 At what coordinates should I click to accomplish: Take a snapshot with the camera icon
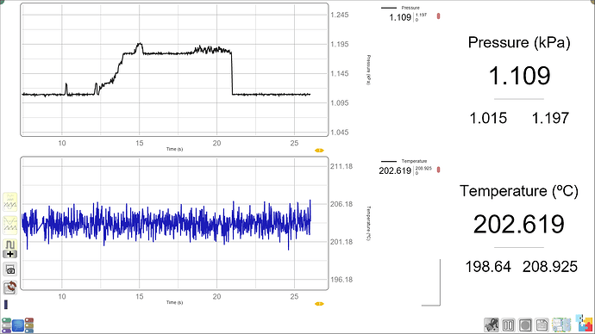coord(10,269)
